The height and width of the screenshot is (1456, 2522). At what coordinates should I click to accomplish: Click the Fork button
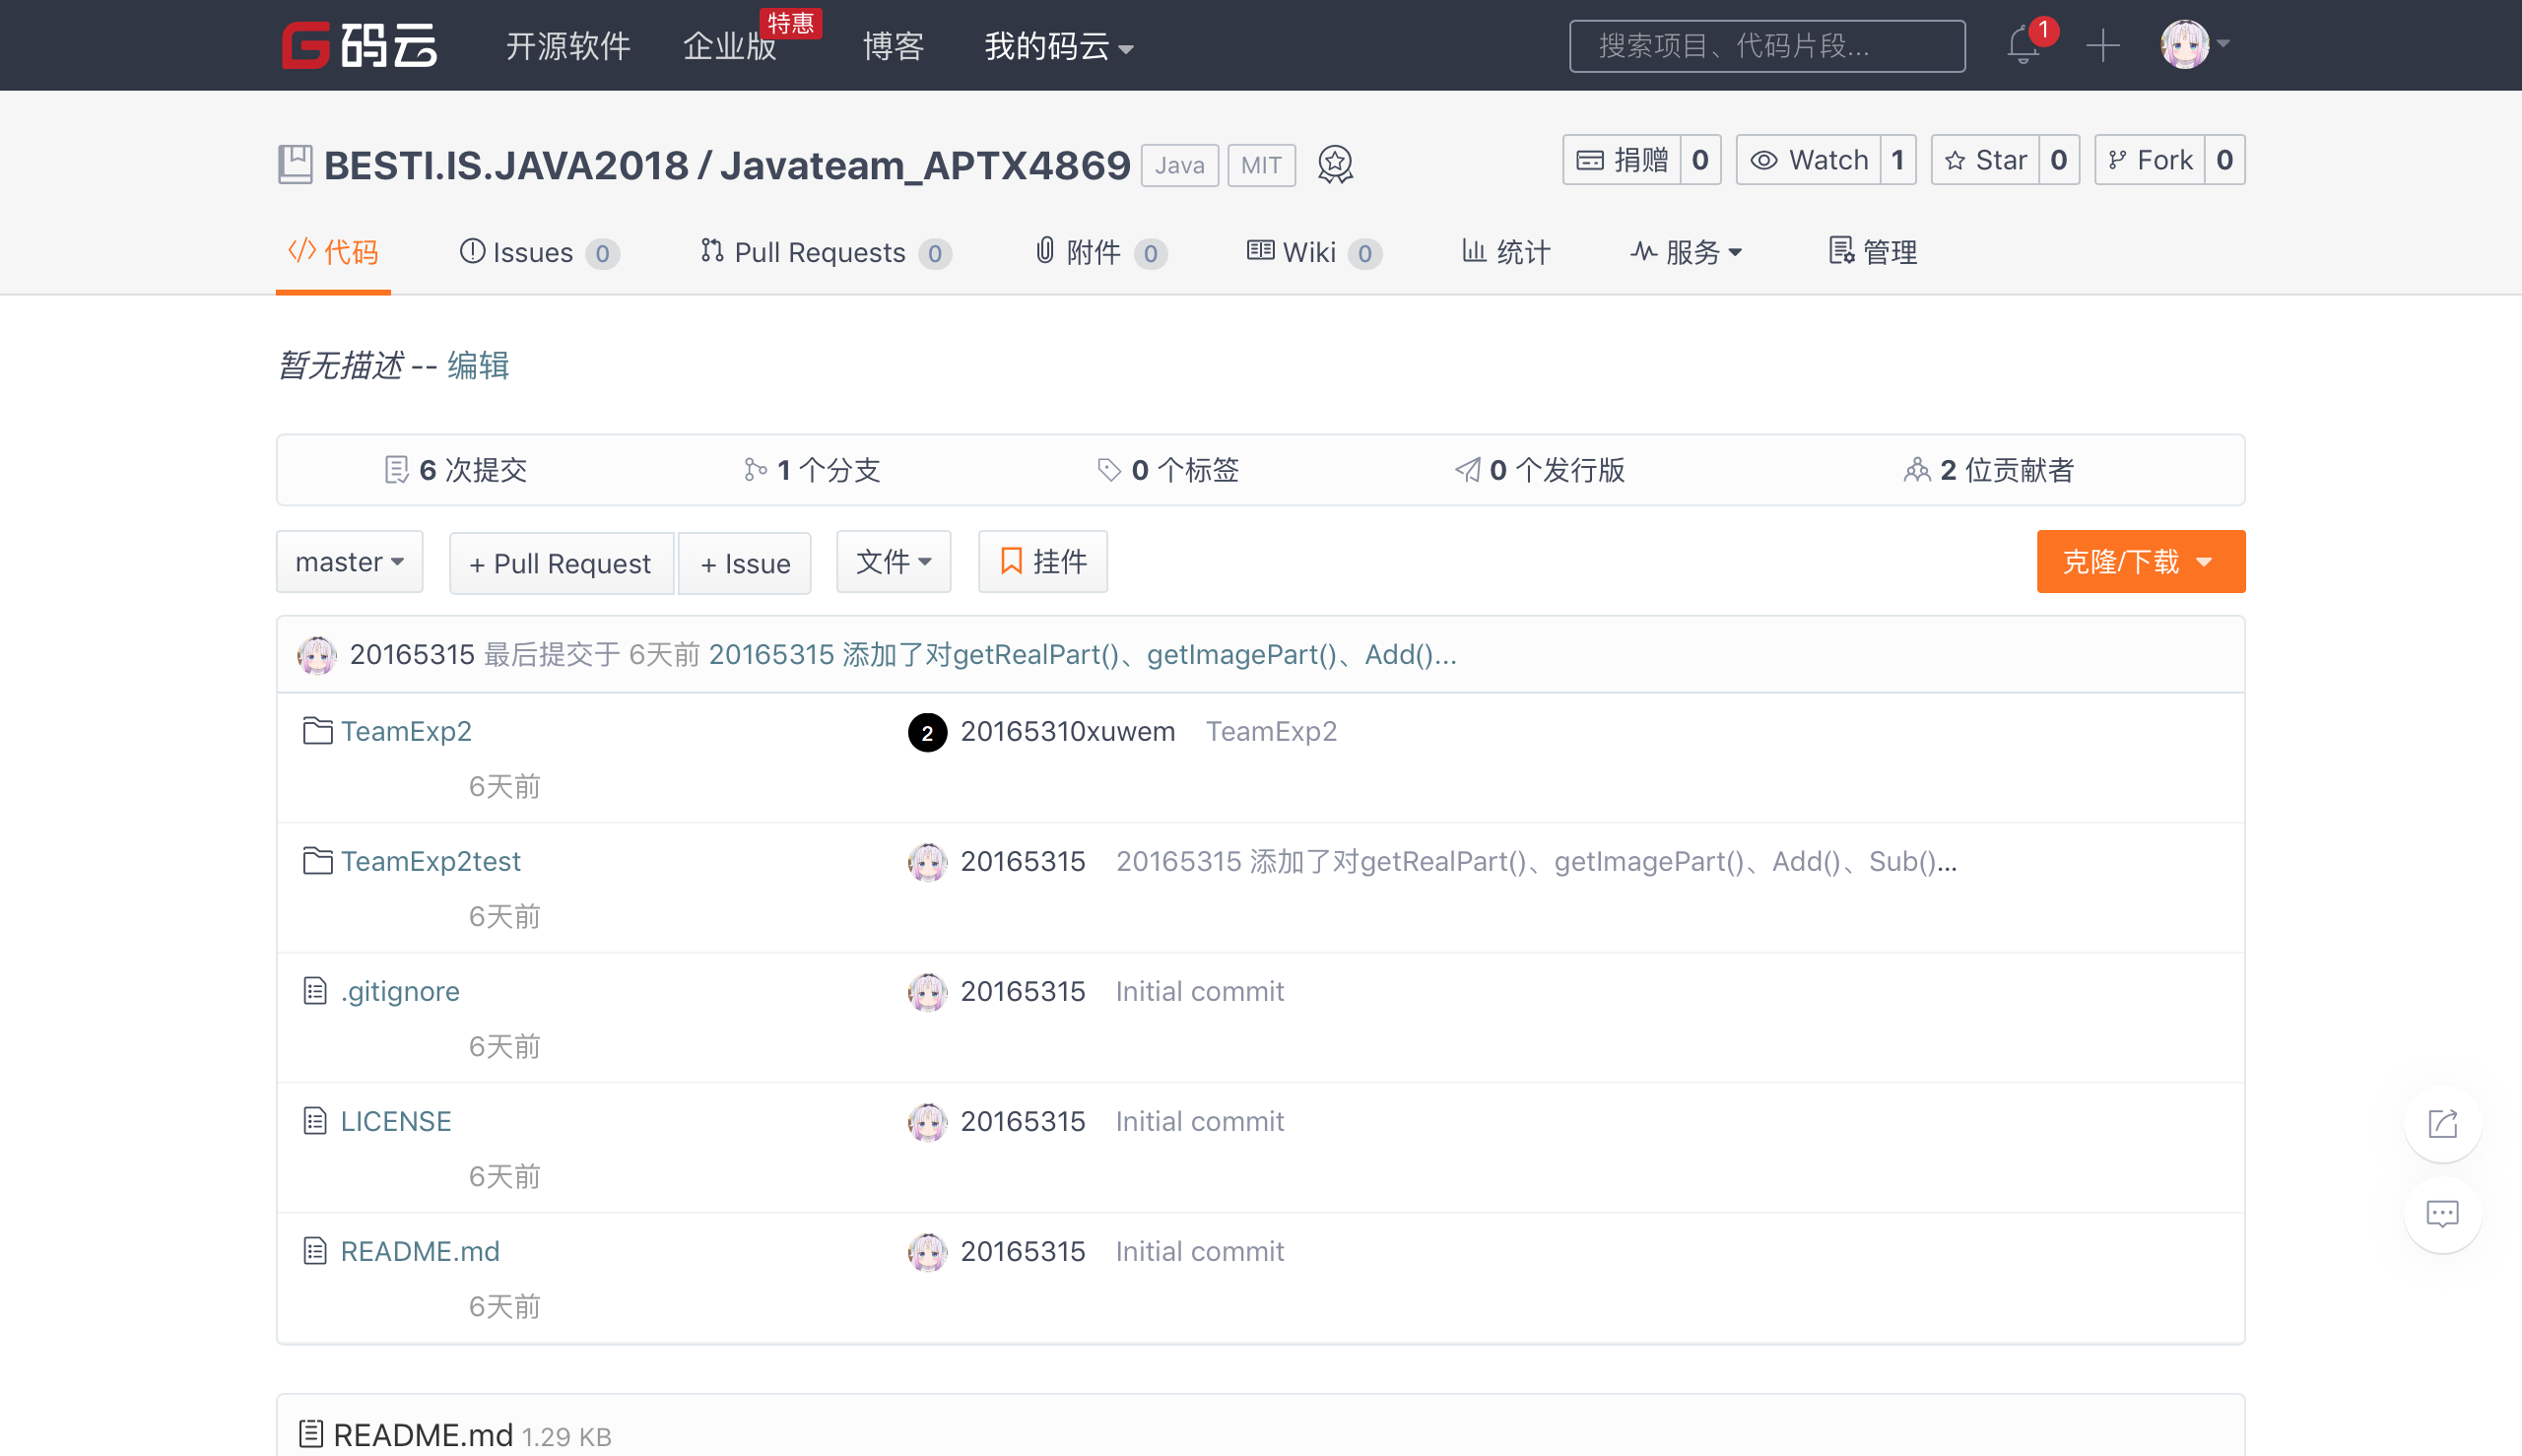coord(2150,160)
